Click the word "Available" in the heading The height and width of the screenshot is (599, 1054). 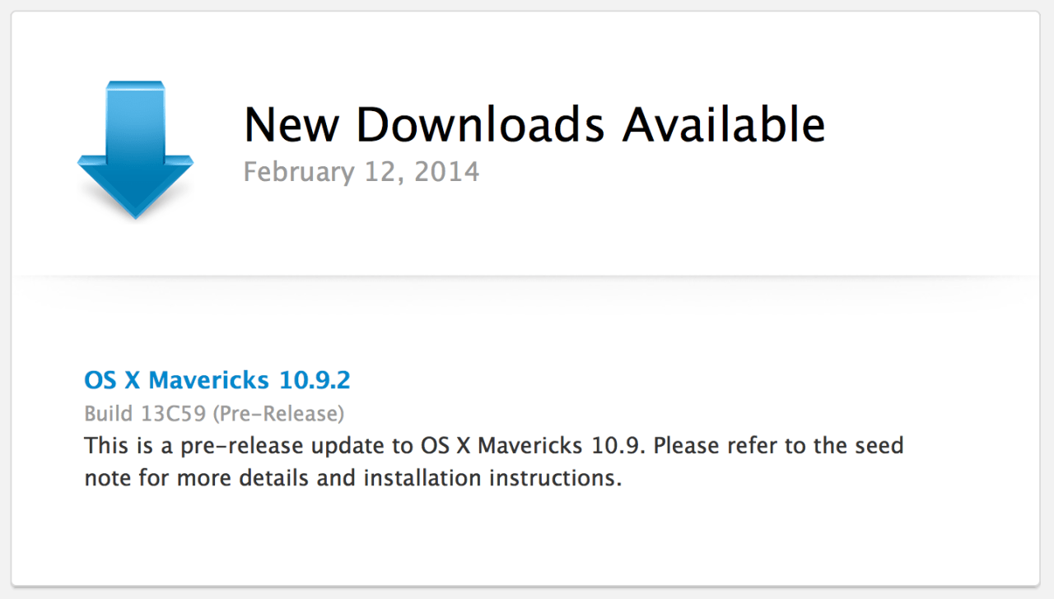tap(723, 125)
